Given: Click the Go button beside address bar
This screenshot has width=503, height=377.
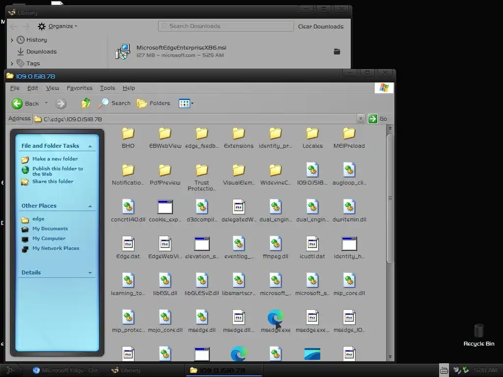Looking at the screenshot, I should coord(378,119).
